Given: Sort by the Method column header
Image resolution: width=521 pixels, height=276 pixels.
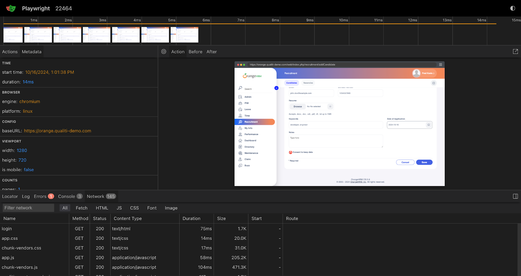Looking at the screenshot, I should click(80, 218).
